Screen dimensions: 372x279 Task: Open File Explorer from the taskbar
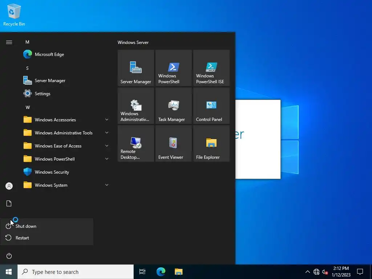[x=179, y=272]
